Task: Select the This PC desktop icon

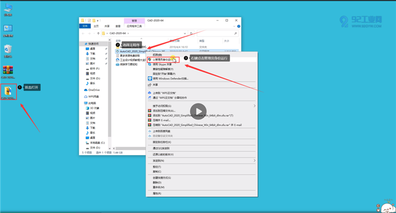Action: (x=8, y=10)
